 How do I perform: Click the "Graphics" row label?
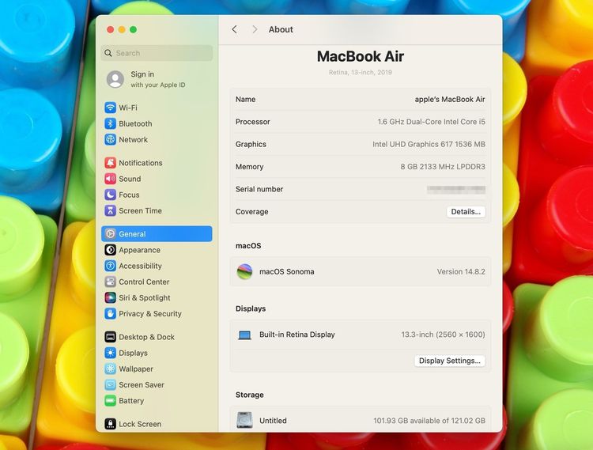(251, 145)
